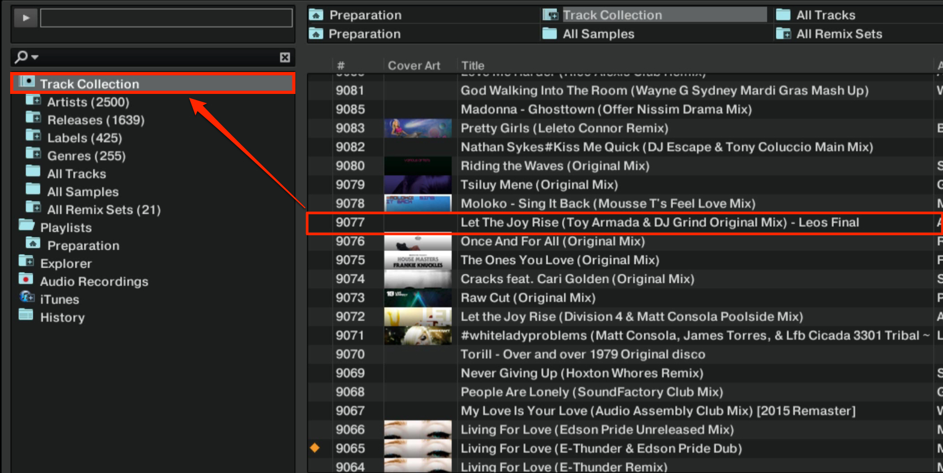
Task: Select People Are Lonely (SoundFactory Club Mix)
Action: 592,392
